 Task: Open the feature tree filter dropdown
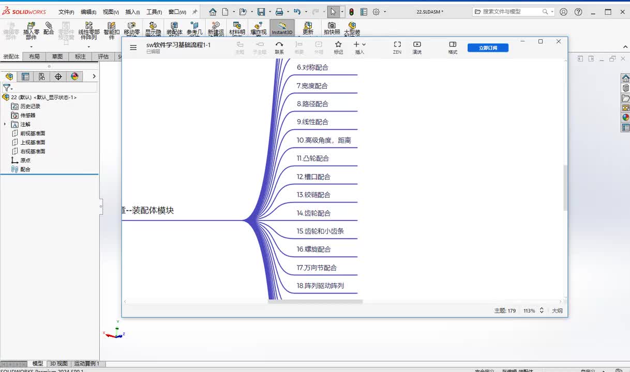pyautogui.click(x=7, y=88)
